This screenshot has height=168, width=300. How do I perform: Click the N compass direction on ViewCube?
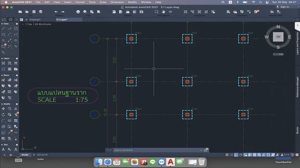(x=278, y=27)
